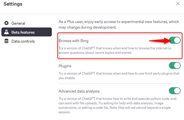Click the Settings dialog title
The width and height of the screenshot is (184, 120).
[13, 4]
